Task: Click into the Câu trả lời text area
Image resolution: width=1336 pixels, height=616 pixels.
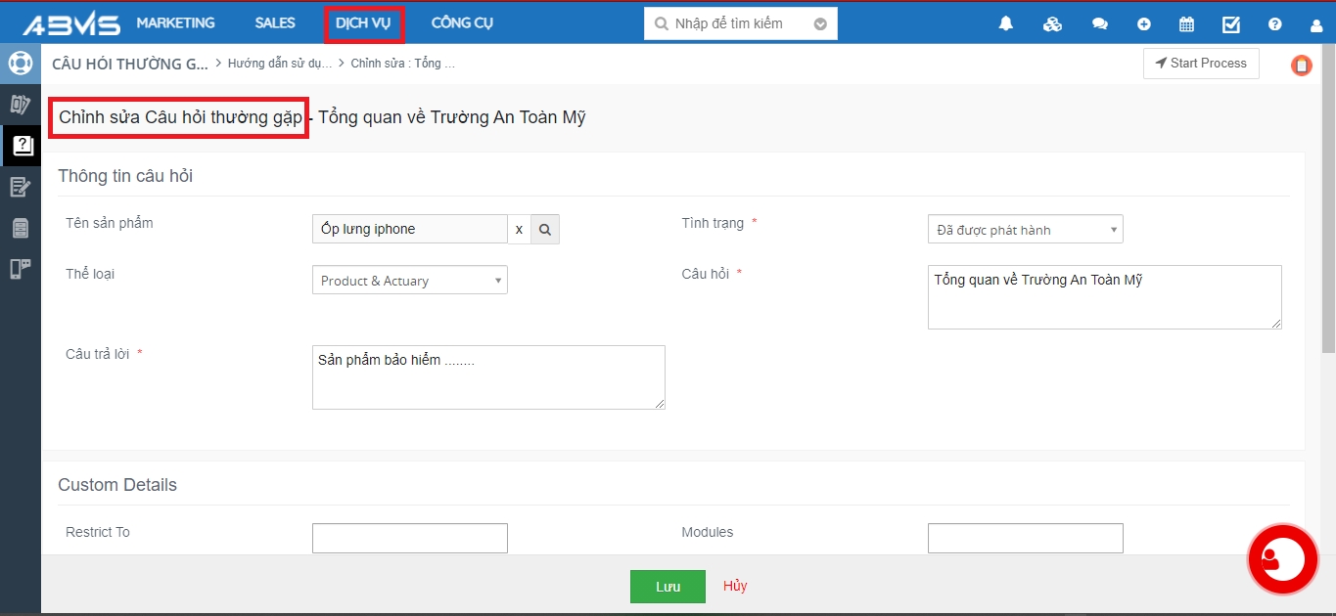Action: coord(488,376)
